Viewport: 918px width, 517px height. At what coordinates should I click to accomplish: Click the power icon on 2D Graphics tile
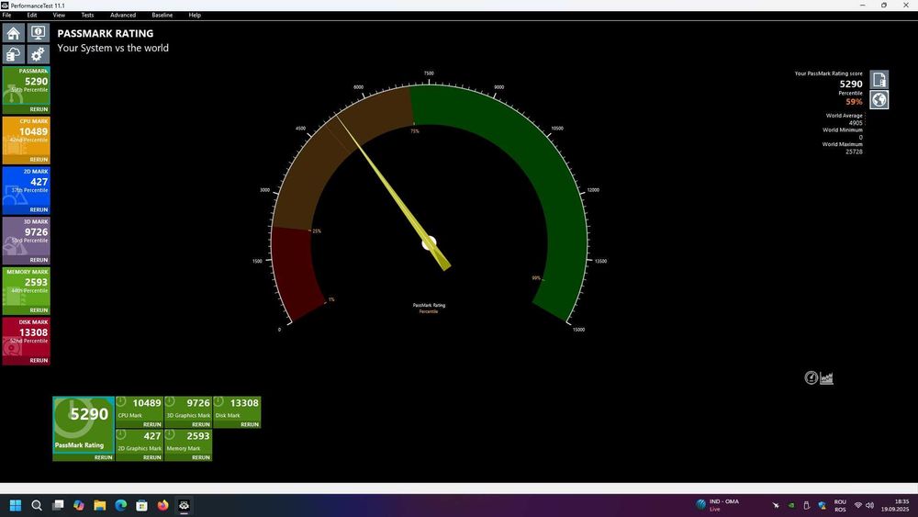pos(121,434)
